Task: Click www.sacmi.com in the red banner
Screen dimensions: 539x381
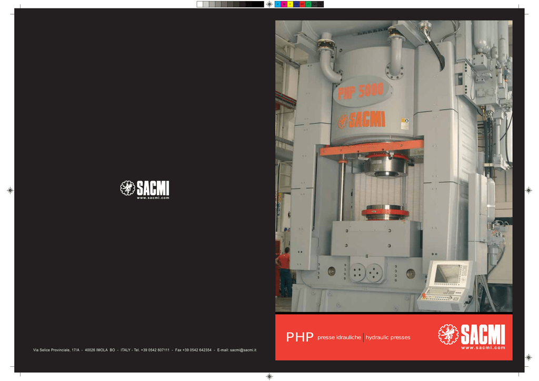Action: point(483,348)
